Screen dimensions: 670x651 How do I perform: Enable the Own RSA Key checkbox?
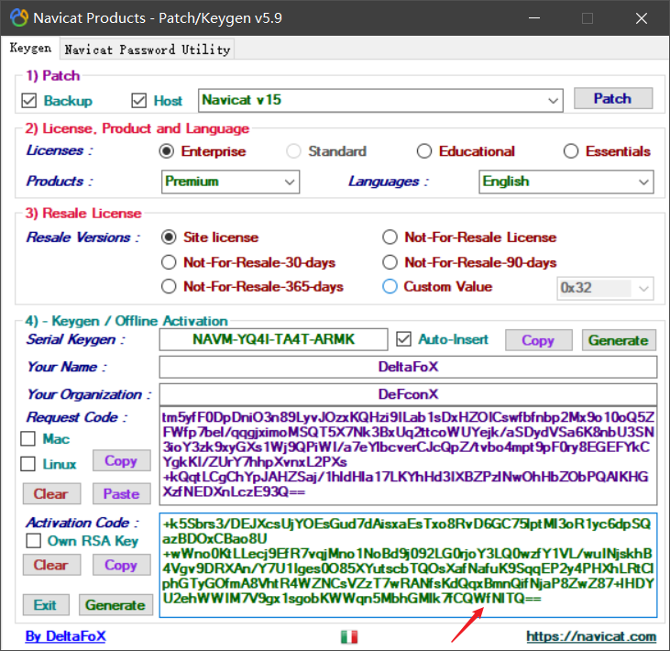tap(33, 541)
